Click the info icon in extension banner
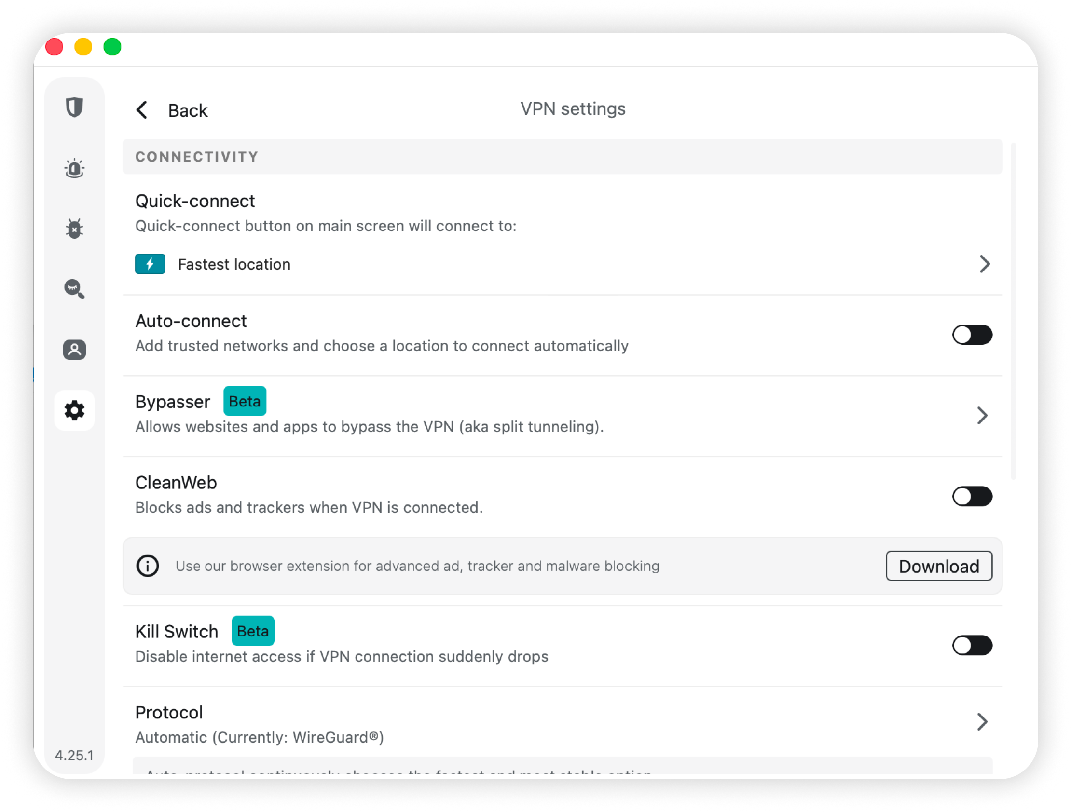Screen dimensions: 1071x812 [x=148, y=566]
